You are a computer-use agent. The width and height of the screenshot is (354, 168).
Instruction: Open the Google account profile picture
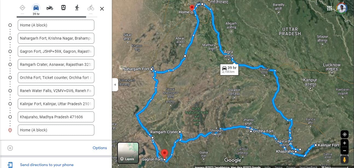click(342, 8)
